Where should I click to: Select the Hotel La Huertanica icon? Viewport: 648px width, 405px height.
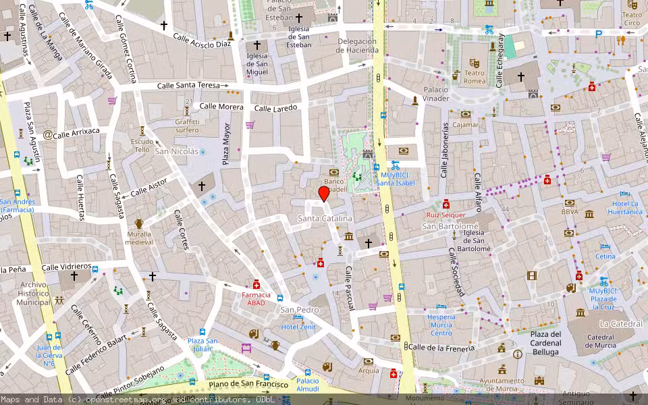[624, 192]
